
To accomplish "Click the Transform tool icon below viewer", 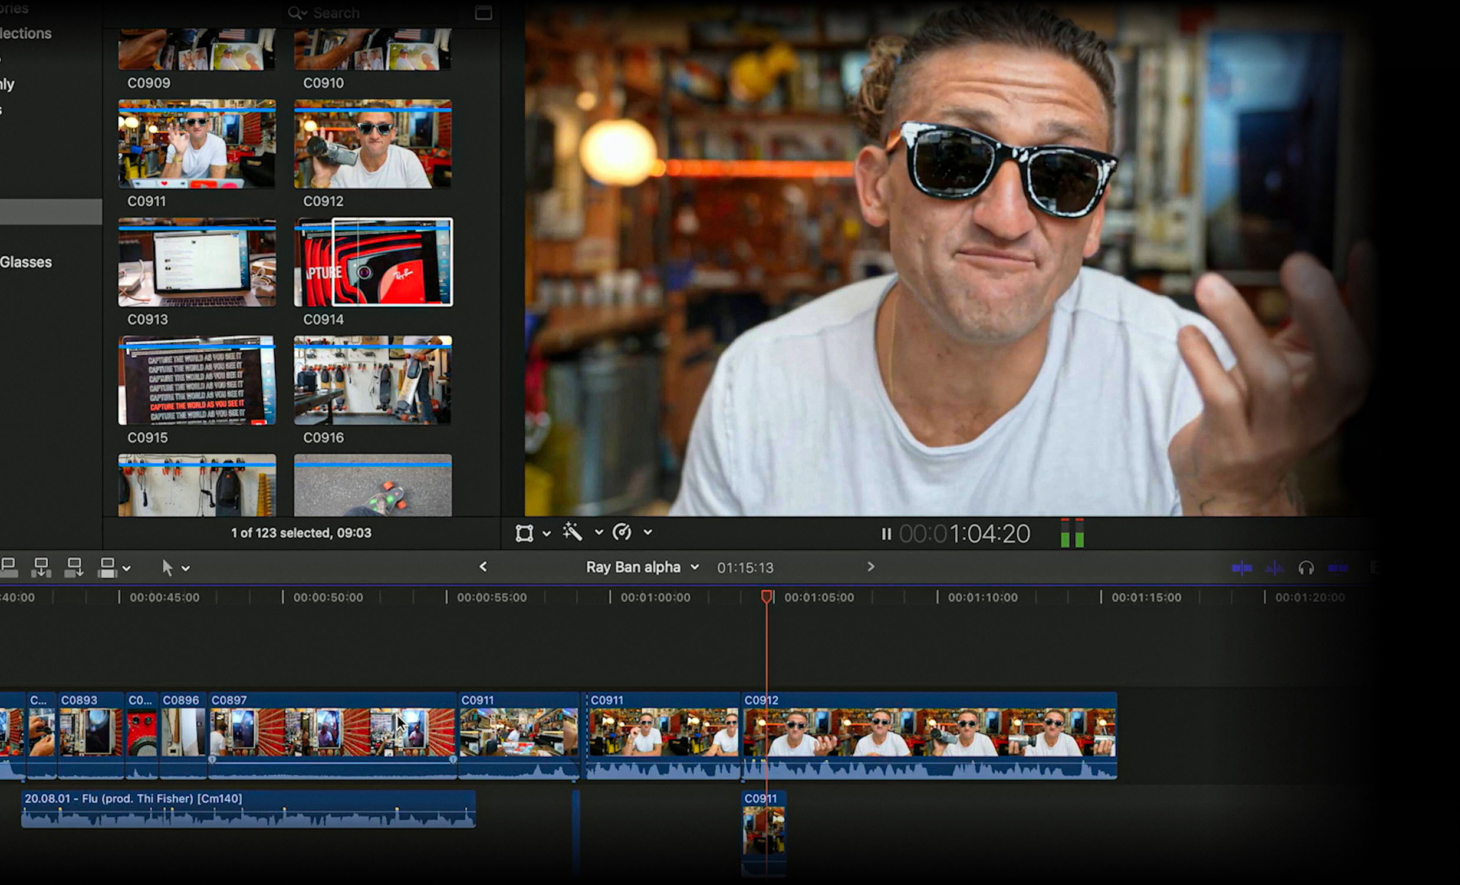I will coord(524,533).
